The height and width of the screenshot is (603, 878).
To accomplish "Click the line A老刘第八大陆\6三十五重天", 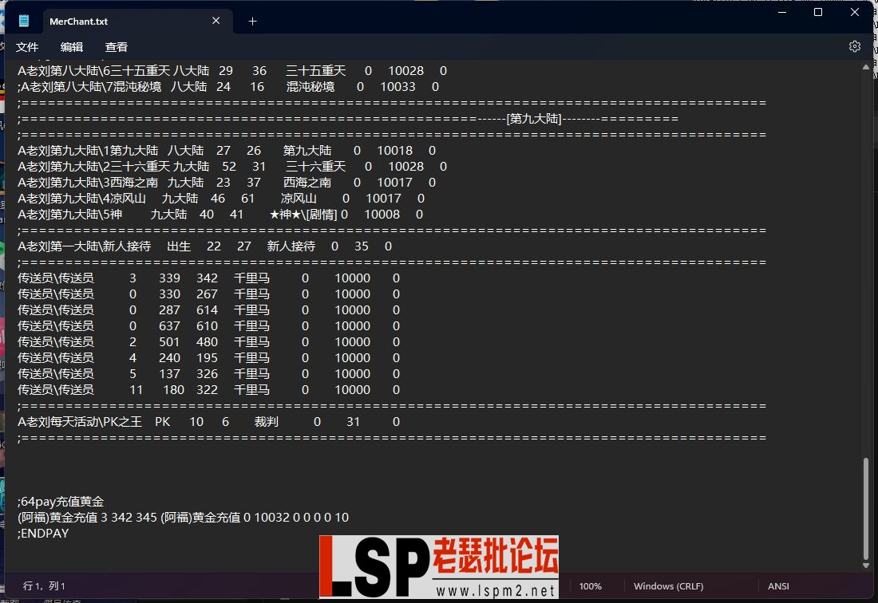I will pyautogui.click(x=232, y=71).
